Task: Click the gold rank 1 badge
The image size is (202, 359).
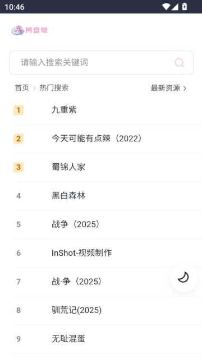Action: [19, 110]
